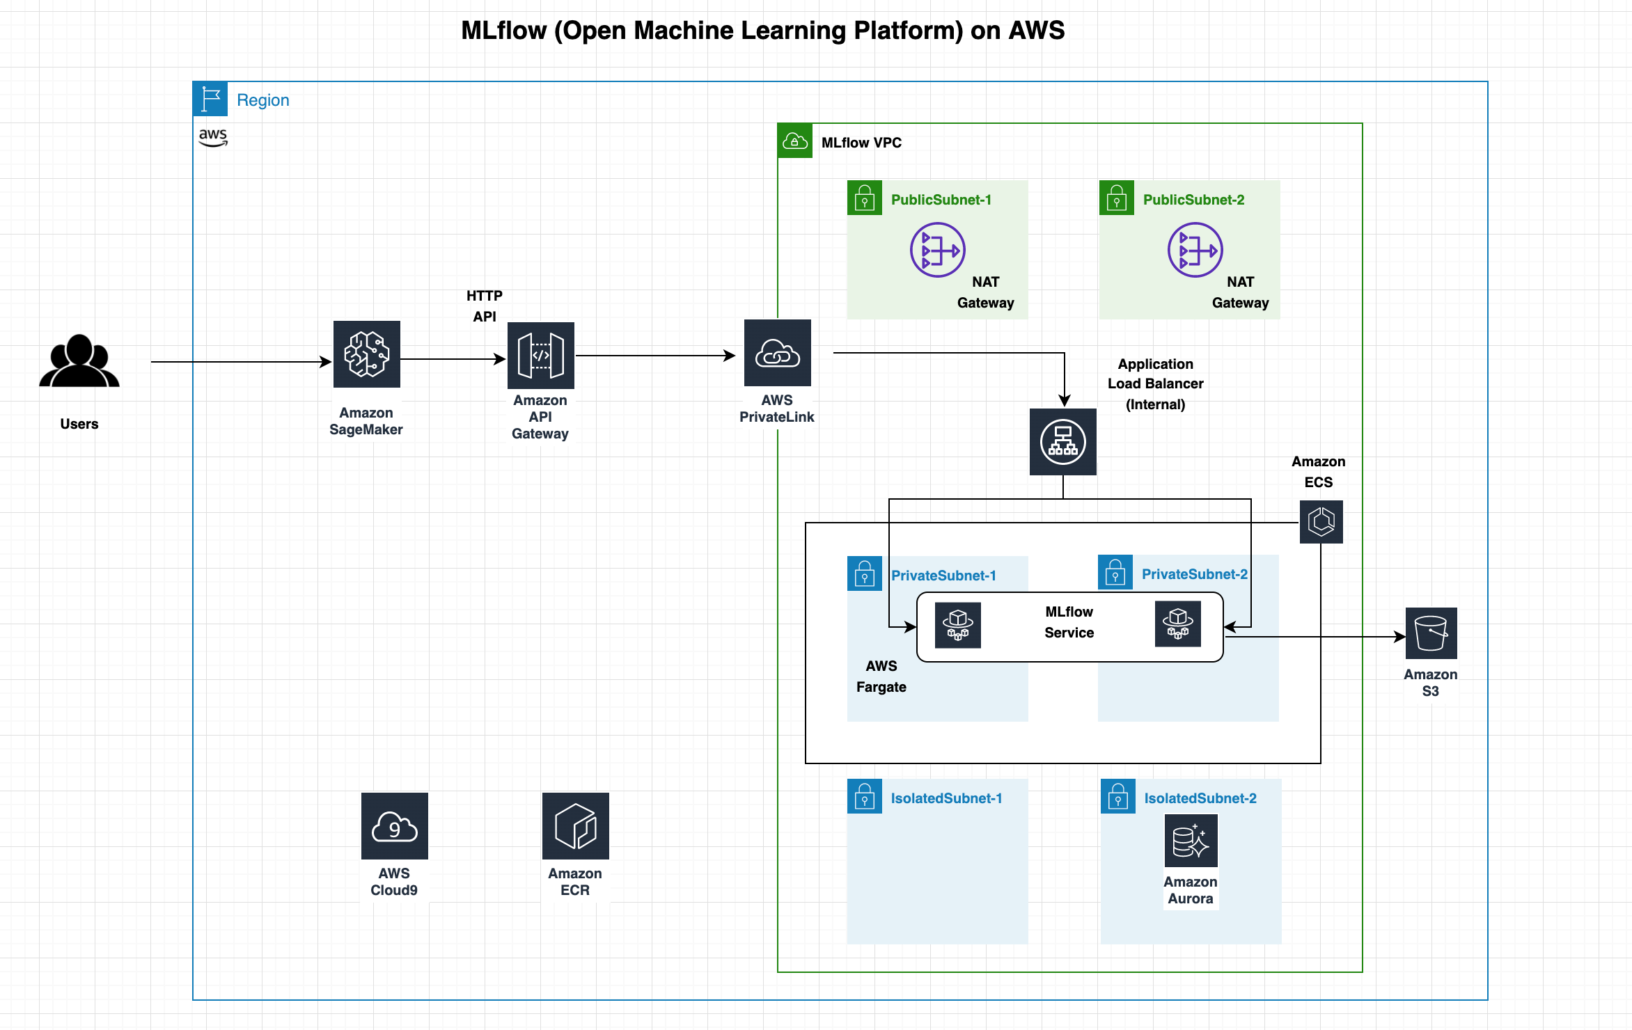The image size is (1632, 1030).
Task: Select the Amazon ECR label
Action: click(575, 882)
